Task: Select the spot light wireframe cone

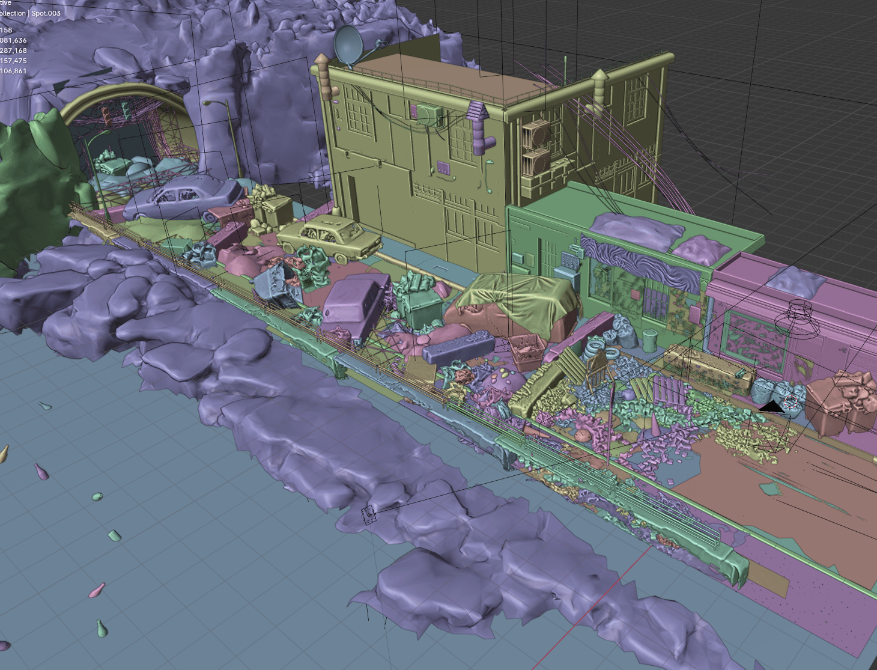Action: point(798,318)
